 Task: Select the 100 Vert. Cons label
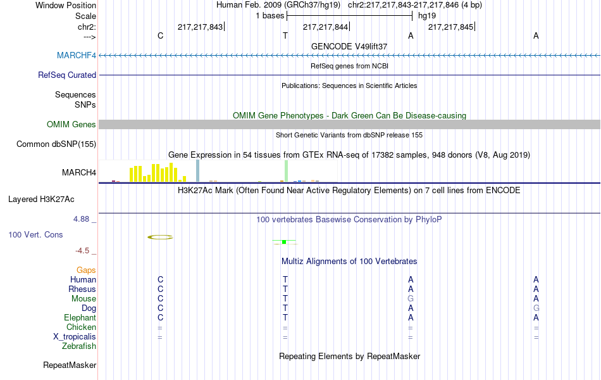[35, 234]
